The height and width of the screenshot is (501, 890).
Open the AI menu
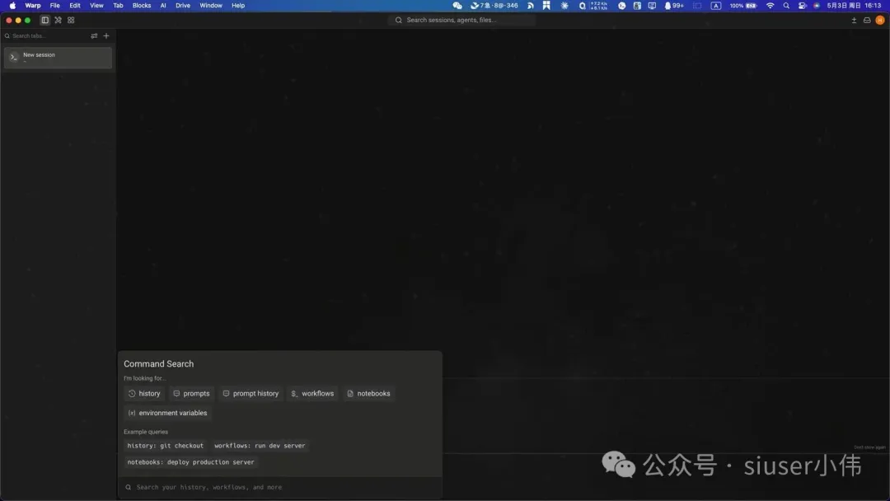pos(163,5)
